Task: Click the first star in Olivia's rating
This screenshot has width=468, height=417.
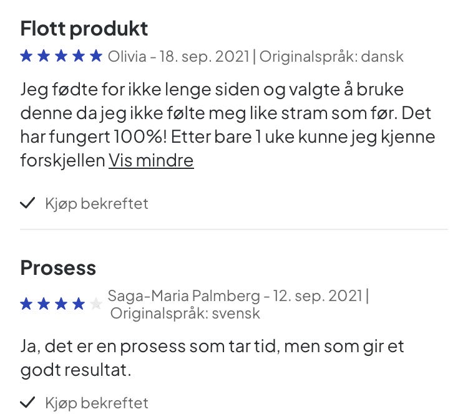Action: (27, 57)
